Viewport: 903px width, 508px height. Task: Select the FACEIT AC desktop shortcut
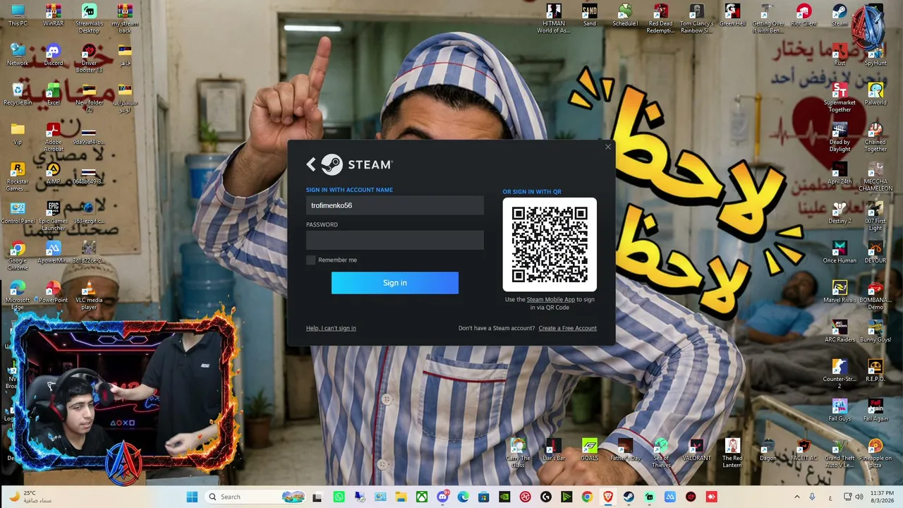[x=804, y=450]
